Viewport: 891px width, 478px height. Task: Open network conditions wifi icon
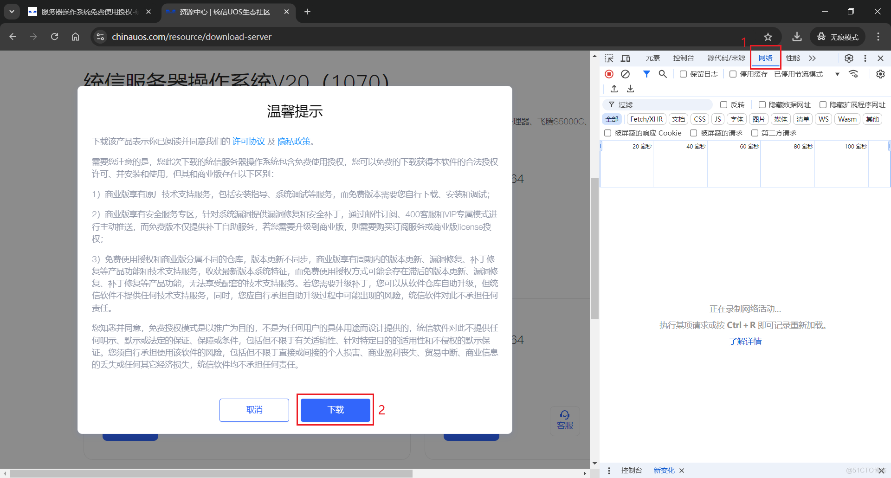tap(853, 74)
